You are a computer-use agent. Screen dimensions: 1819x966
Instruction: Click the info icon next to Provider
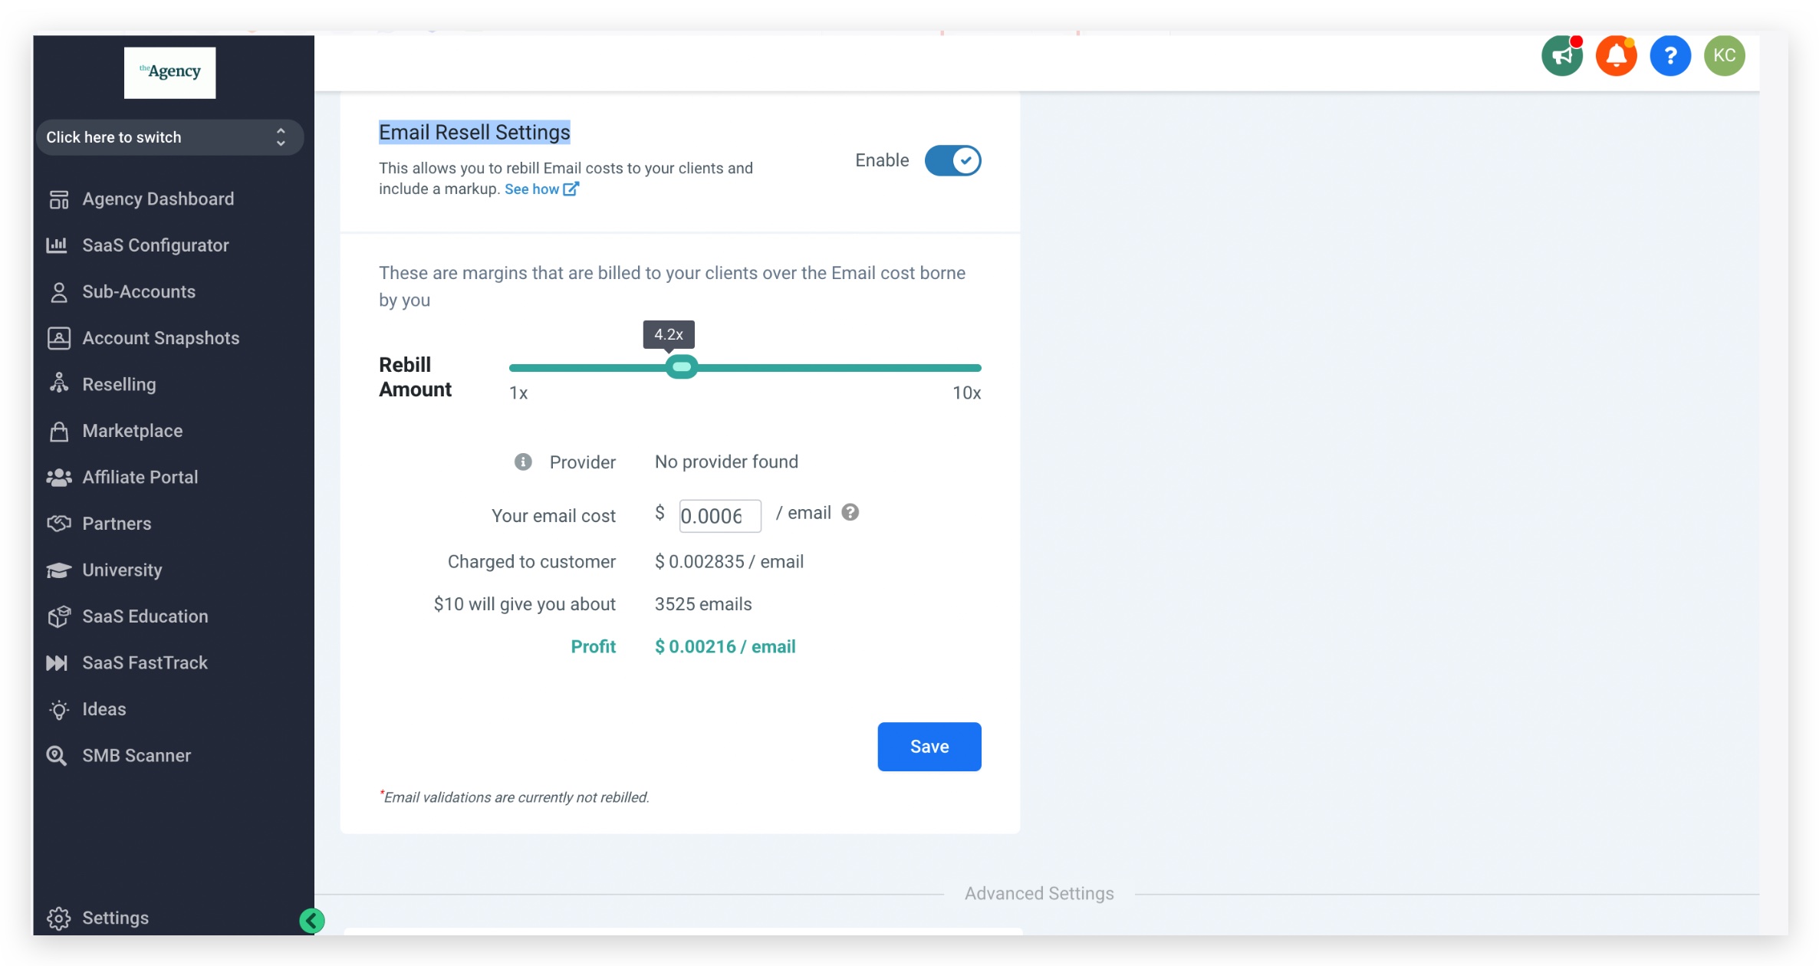(523, 462)
